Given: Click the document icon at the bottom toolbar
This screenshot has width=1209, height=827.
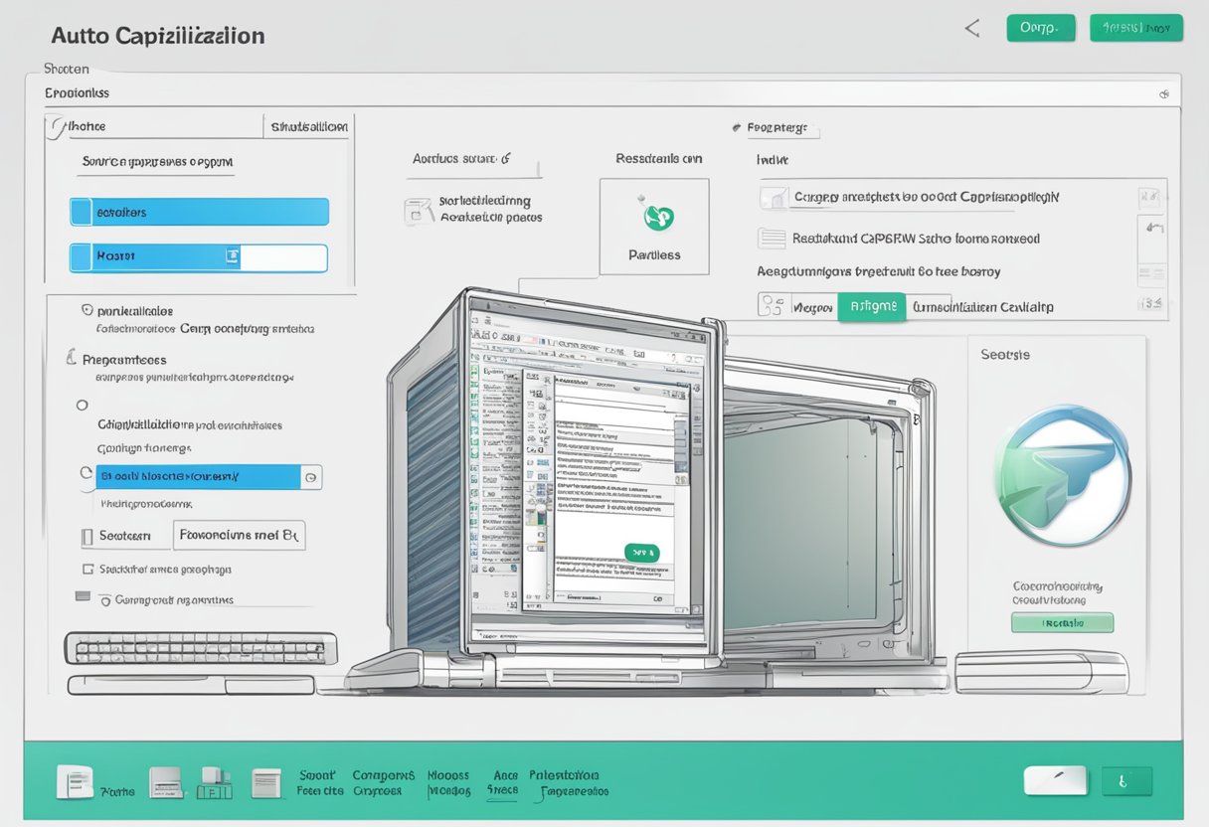Looking at the screenshot, I should 76,780.
